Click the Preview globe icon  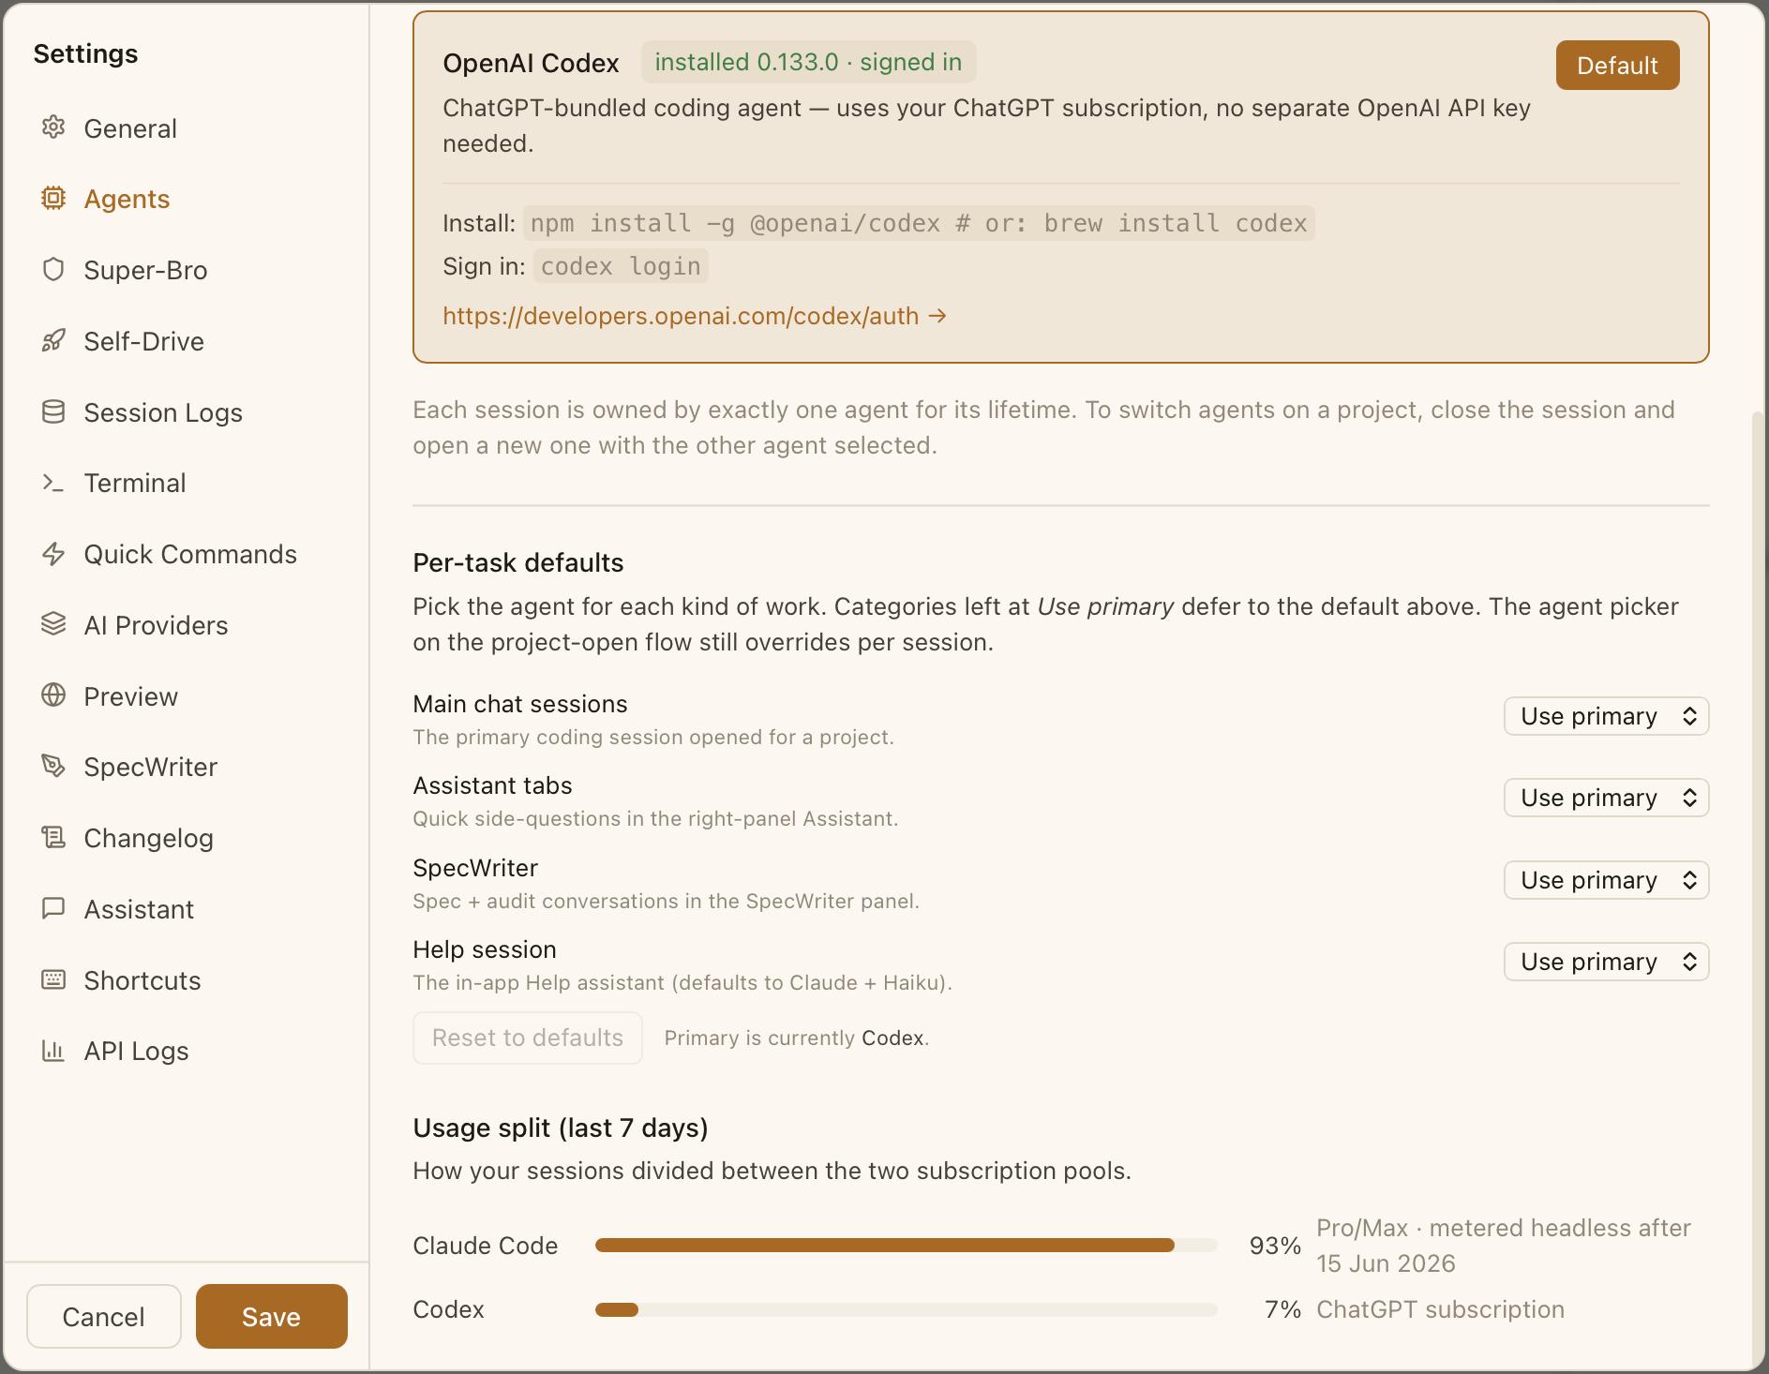pyautogui.click(x=53, y=696)
